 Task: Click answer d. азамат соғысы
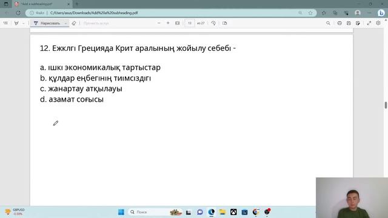(x=72, y=99)
